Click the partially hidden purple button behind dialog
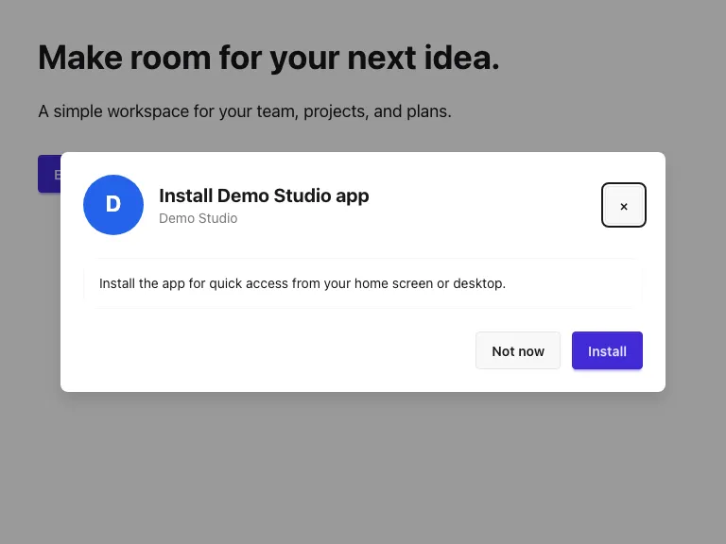The width and height of the screenshot is (726, 544). click(x=49, y=174)
